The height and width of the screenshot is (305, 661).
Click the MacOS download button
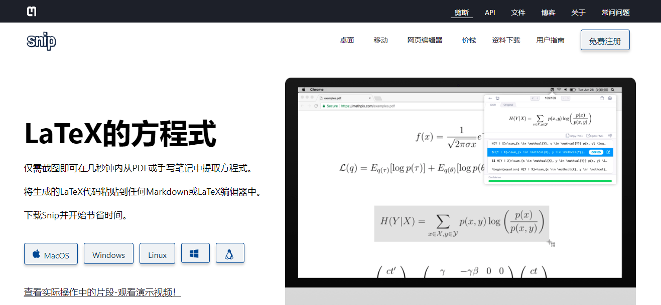pyautogui.click(x=51, y=254)
